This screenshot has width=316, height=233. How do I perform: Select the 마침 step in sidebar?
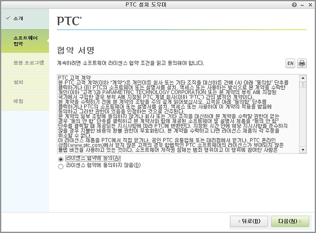click(x=25, y=101)
